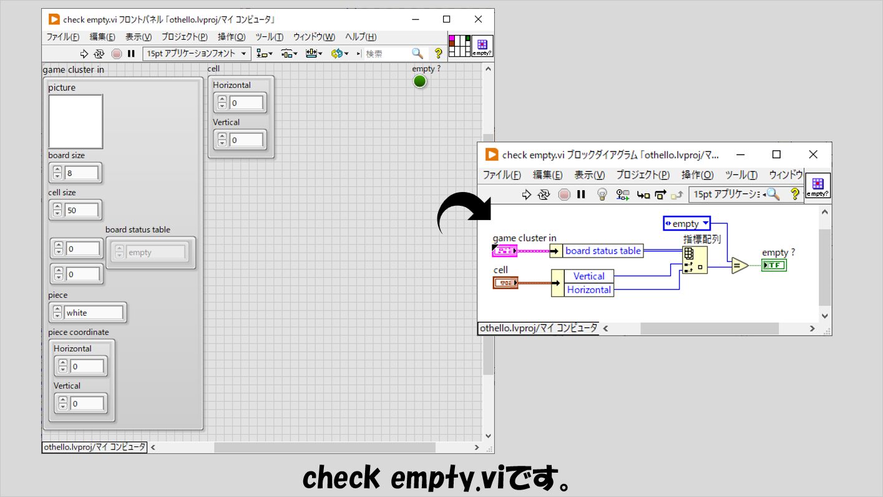The image size is (883, 497).
Task: Pause execution using front panel pause button
Action: [131, 54]
